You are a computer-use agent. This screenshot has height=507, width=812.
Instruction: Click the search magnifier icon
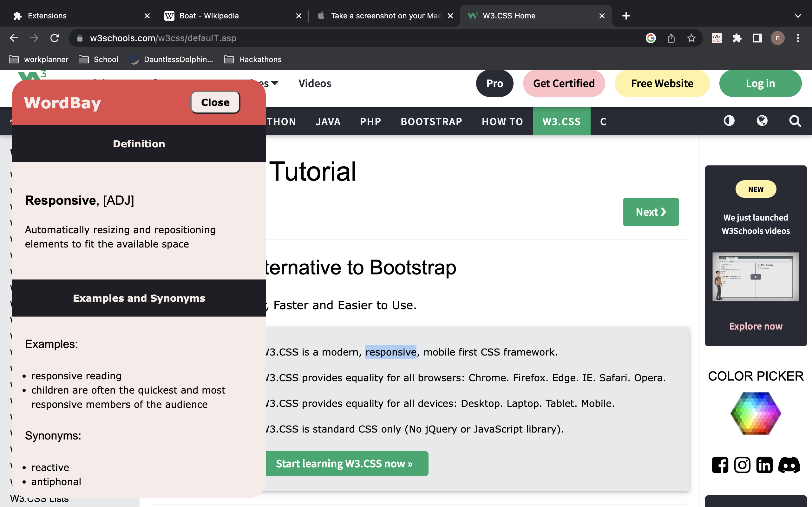[795, 121]
